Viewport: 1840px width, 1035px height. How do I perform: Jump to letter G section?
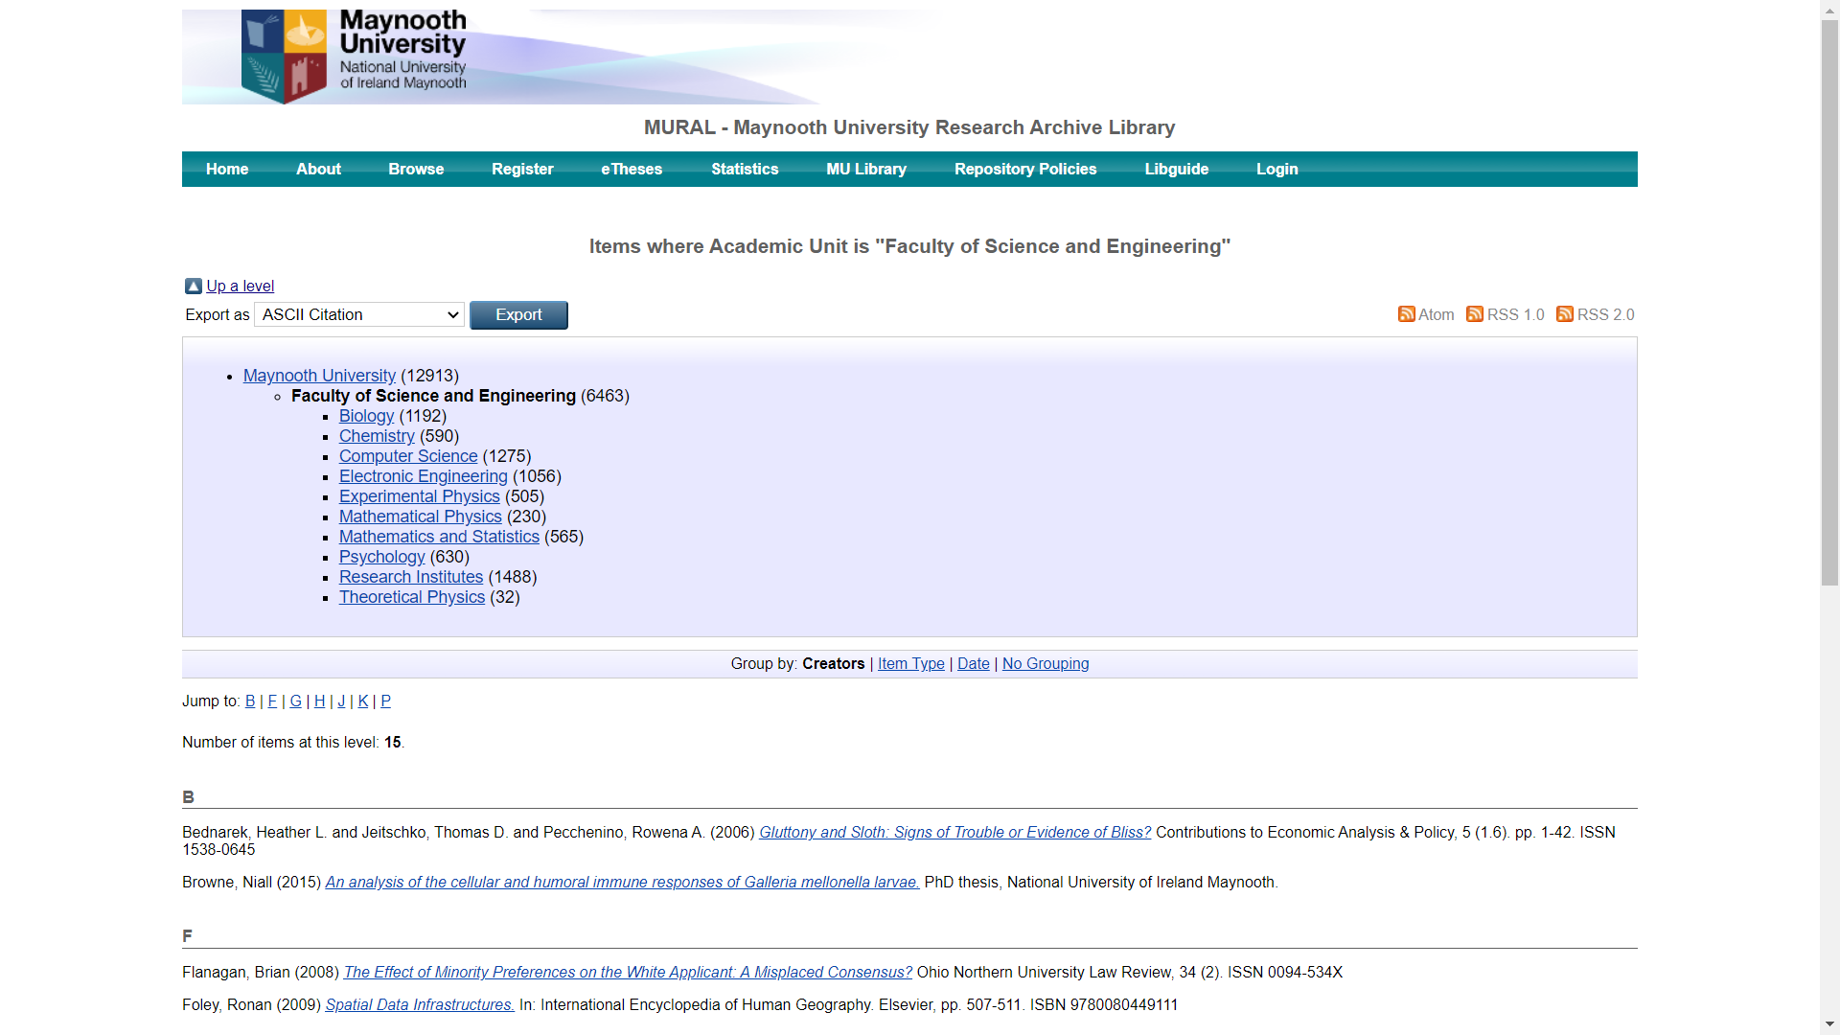coord(296,701)
